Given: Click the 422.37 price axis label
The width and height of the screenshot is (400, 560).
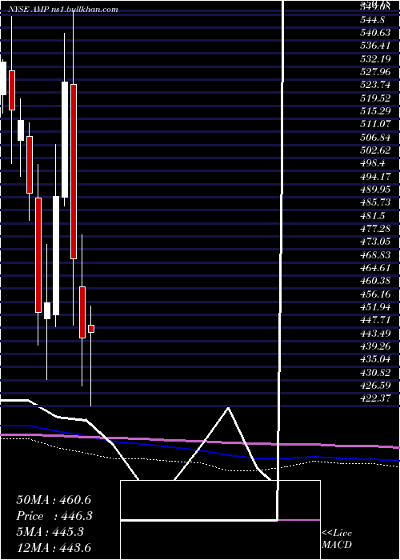Looking at the screenshot, I should click(375, 398).
